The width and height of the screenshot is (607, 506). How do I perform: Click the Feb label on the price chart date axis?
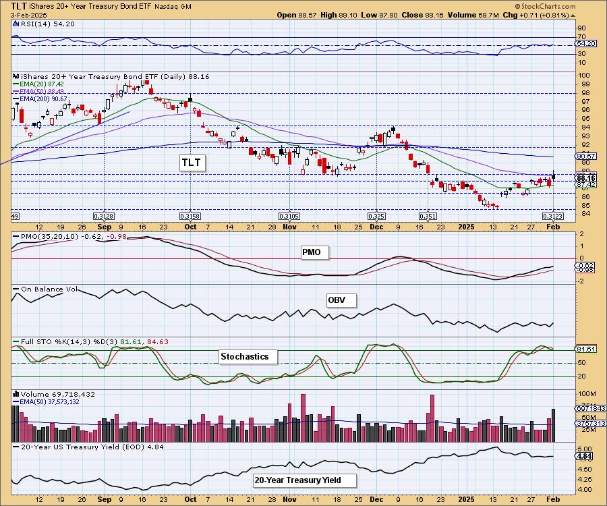553,227
